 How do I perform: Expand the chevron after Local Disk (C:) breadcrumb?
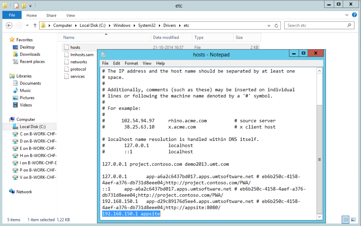[x=110, y=25]
